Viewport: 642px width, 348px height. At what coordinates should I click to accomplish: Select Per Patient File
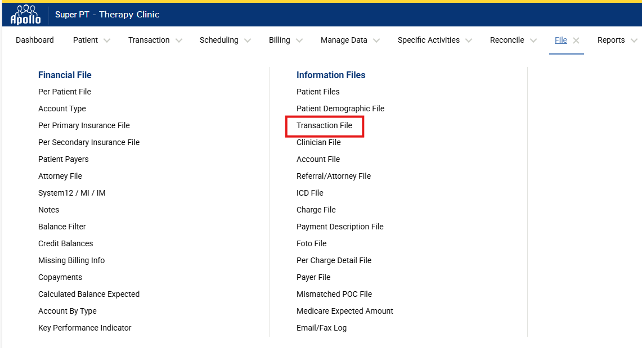pos(65,92)
